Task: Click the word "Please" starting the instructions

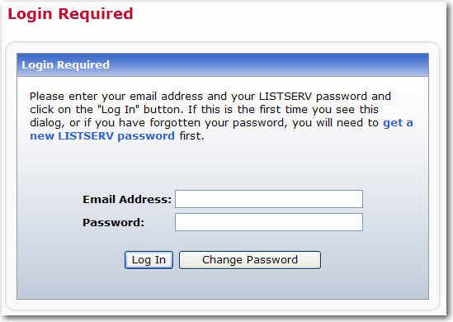Action: coord(47,96)
